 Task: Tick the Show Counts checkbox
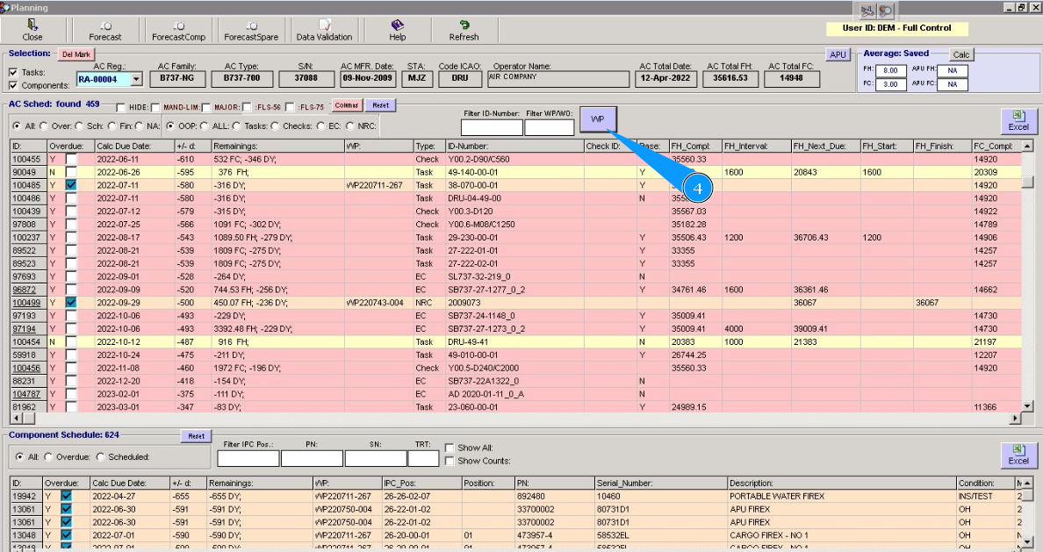point(450,461)
